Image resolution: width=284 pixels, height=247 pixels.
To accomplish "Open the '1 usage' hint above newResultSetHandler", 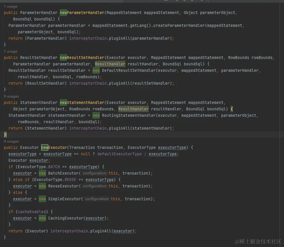I will click(11, 51).
